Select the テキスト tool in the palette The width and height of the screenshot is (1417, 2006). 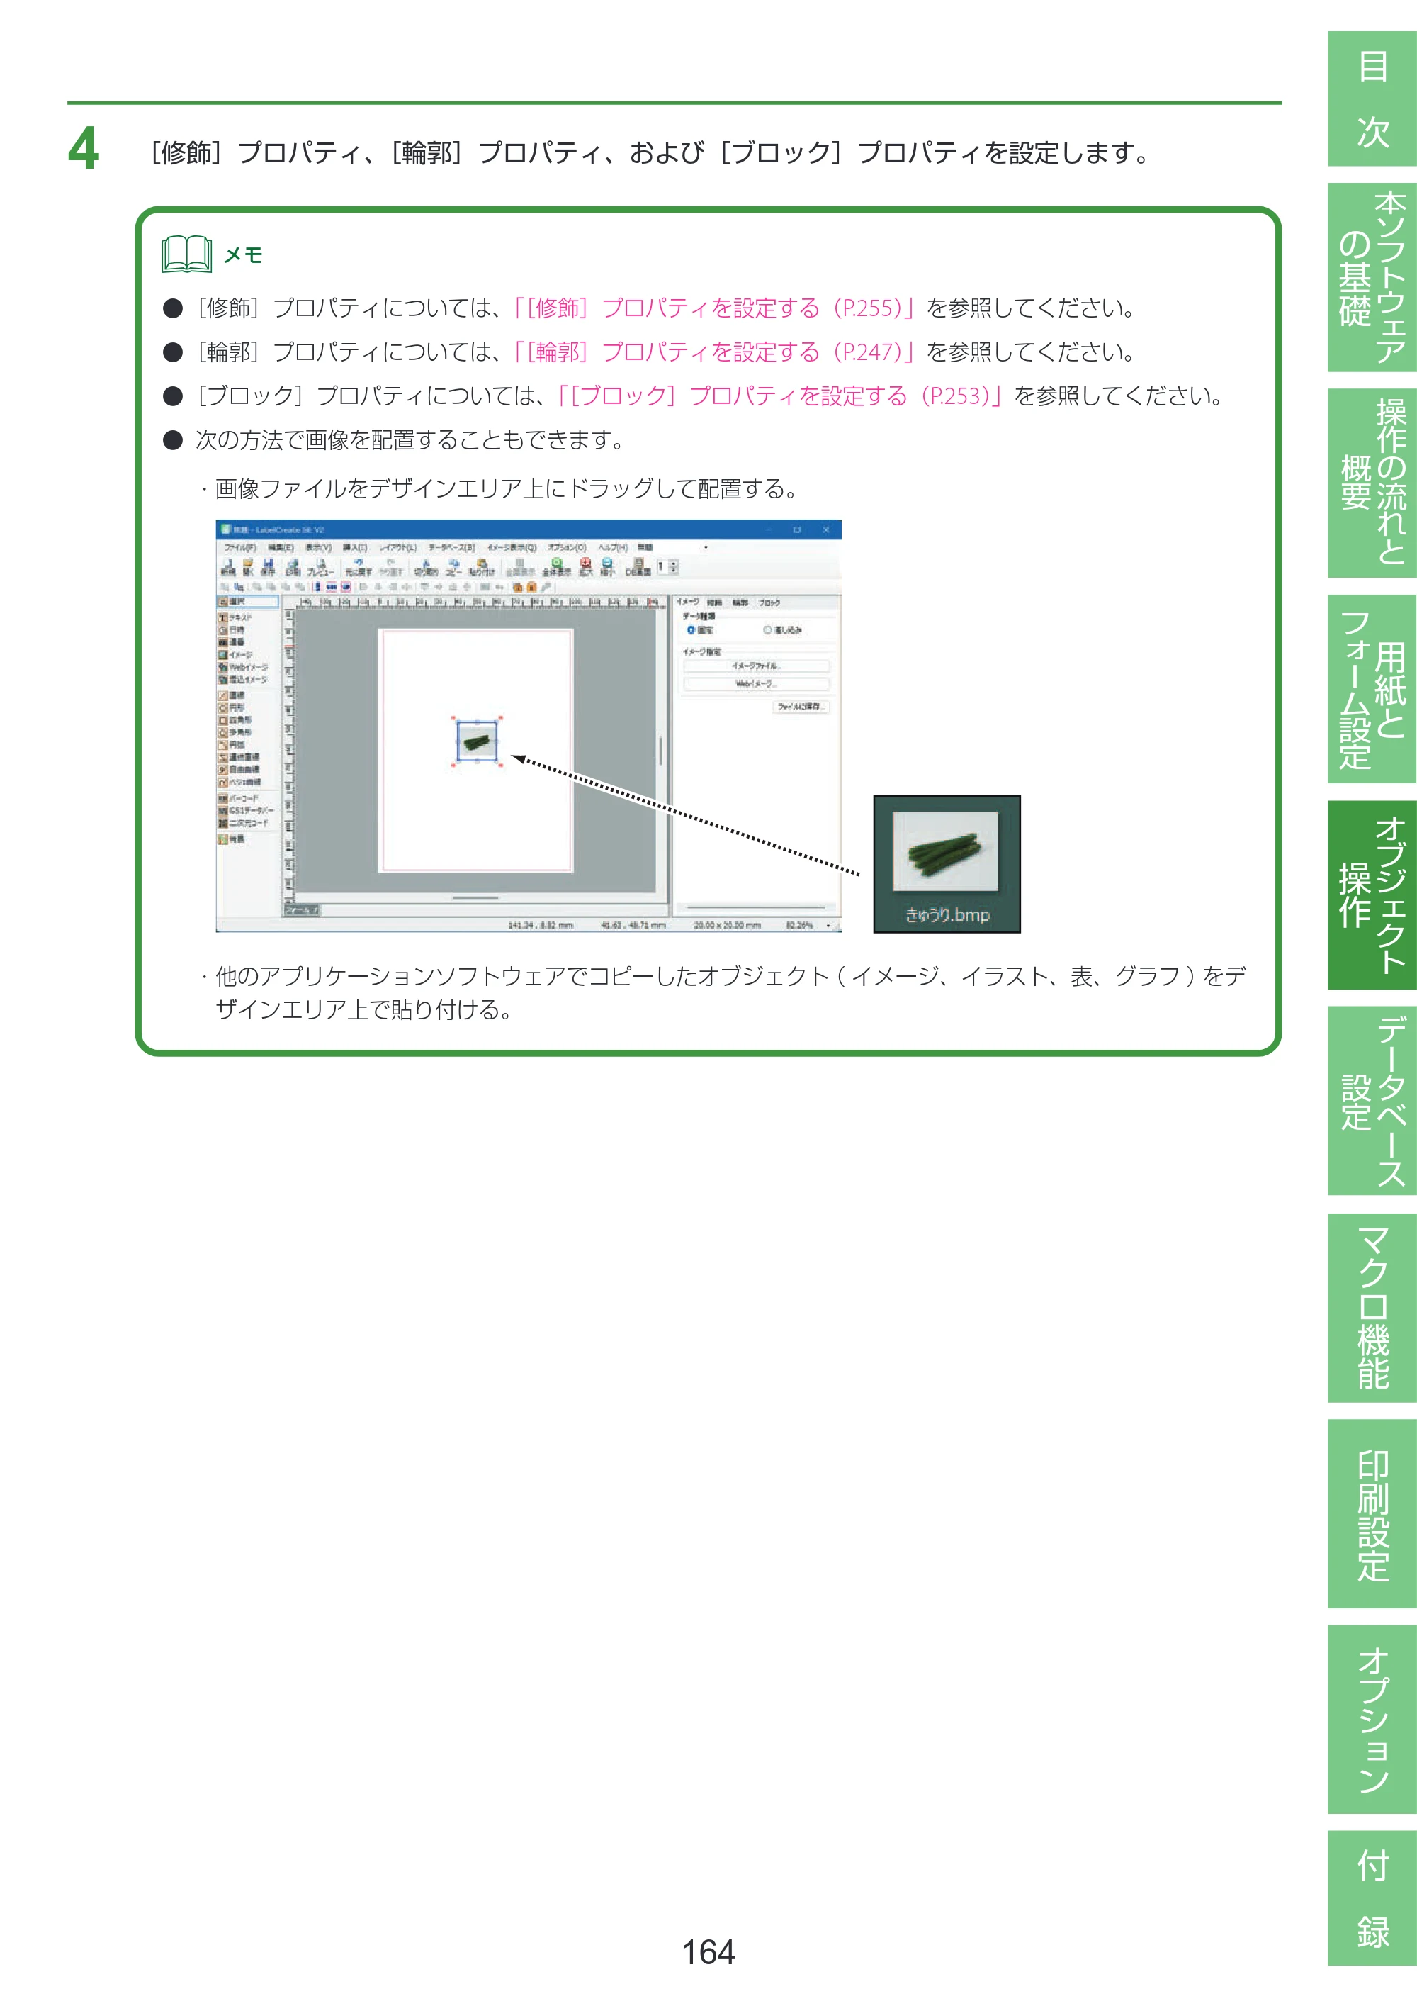coord(236,617)
